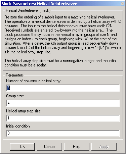Click the 'condition must be a scalar' line

click(26, 65)
